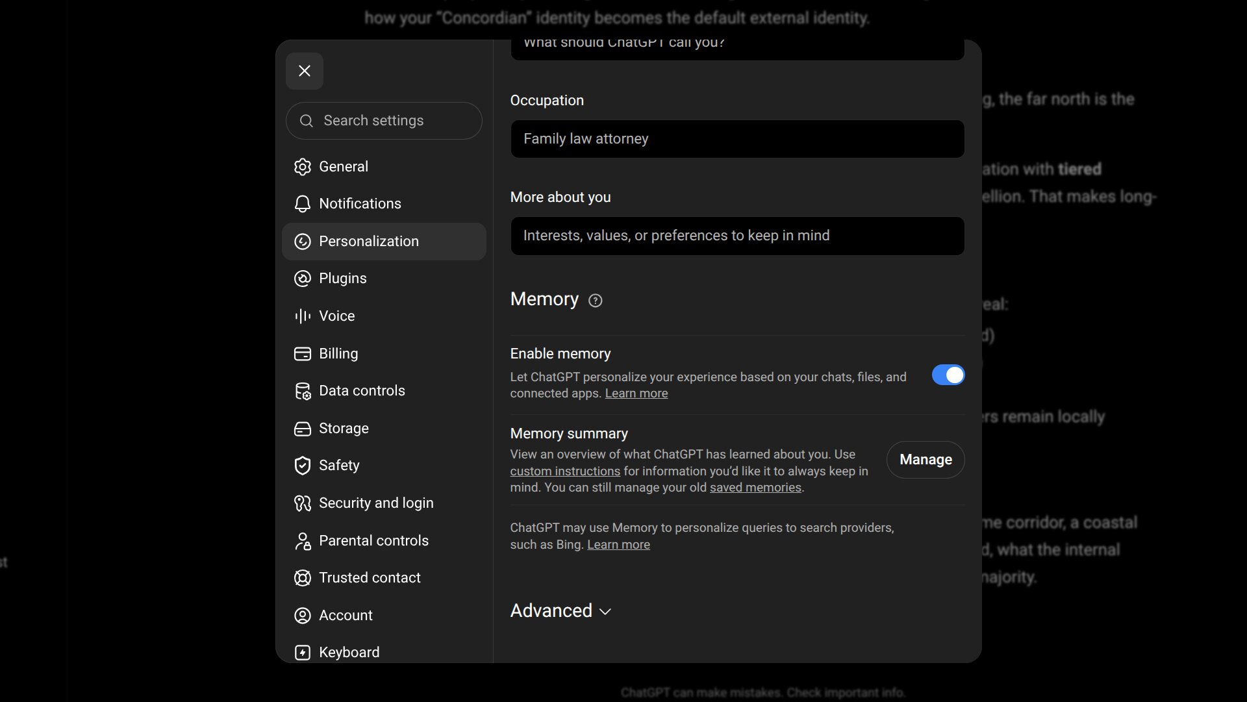Screen dimensions: 1247x702
Task: Click Manage for Memory summary
Action: 926,460
